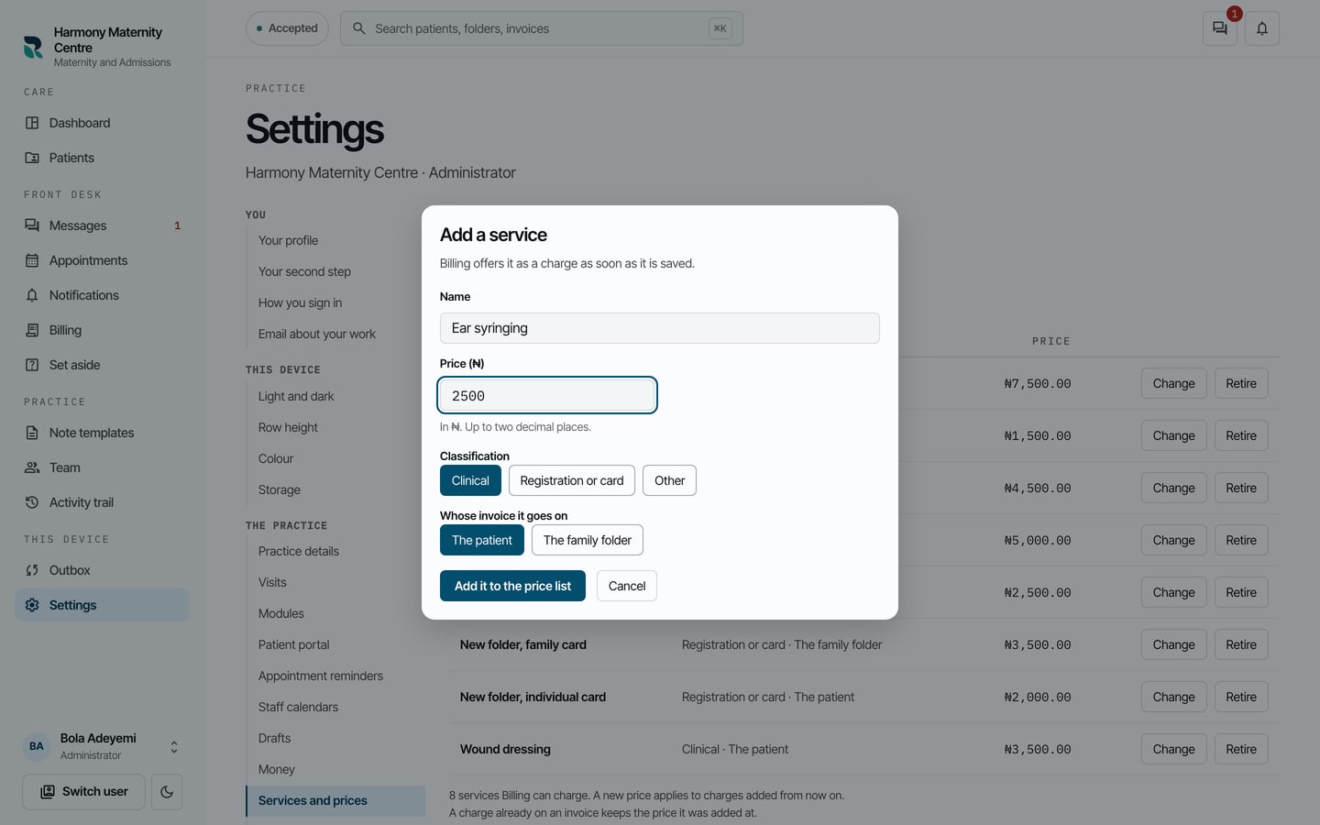Image resolution: width=1320 pixels, height=825 pixels.
Task: Click Retire for the ₦7,500.00 service
Action: coord(1241,383)
